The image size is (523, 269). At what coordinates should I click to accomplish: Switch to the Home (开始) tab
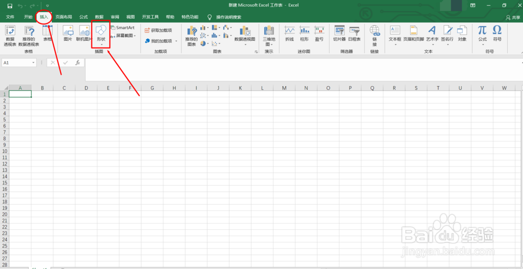click(28, 17)
